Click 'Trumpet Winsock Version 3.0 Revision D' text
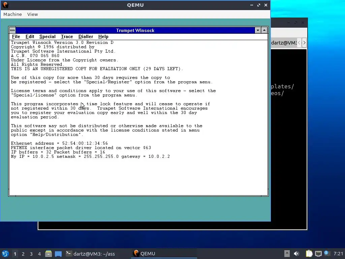The image size is (345, 259). coord(62,42)
